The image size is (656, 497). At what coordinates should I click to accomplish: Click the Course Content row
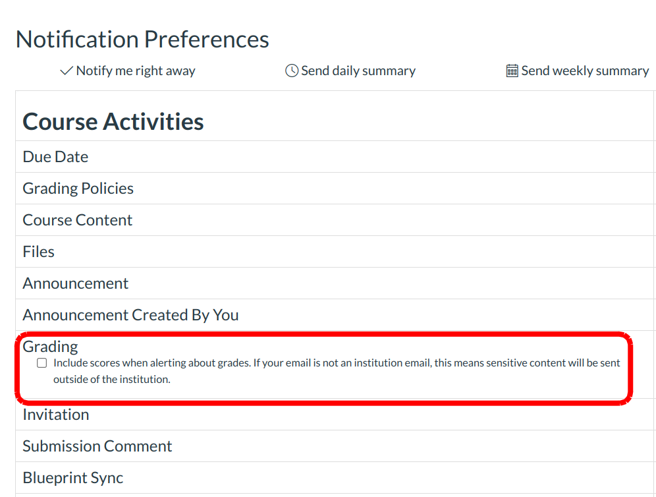click(78, 220)
